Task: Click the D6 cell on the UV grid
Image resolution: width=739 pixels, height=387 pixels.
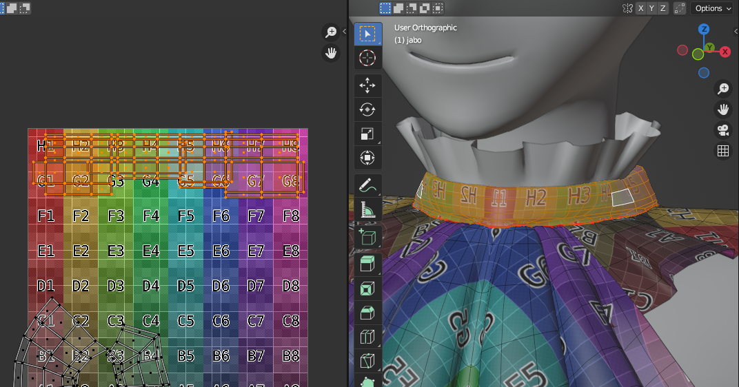Action: point(221,286)
